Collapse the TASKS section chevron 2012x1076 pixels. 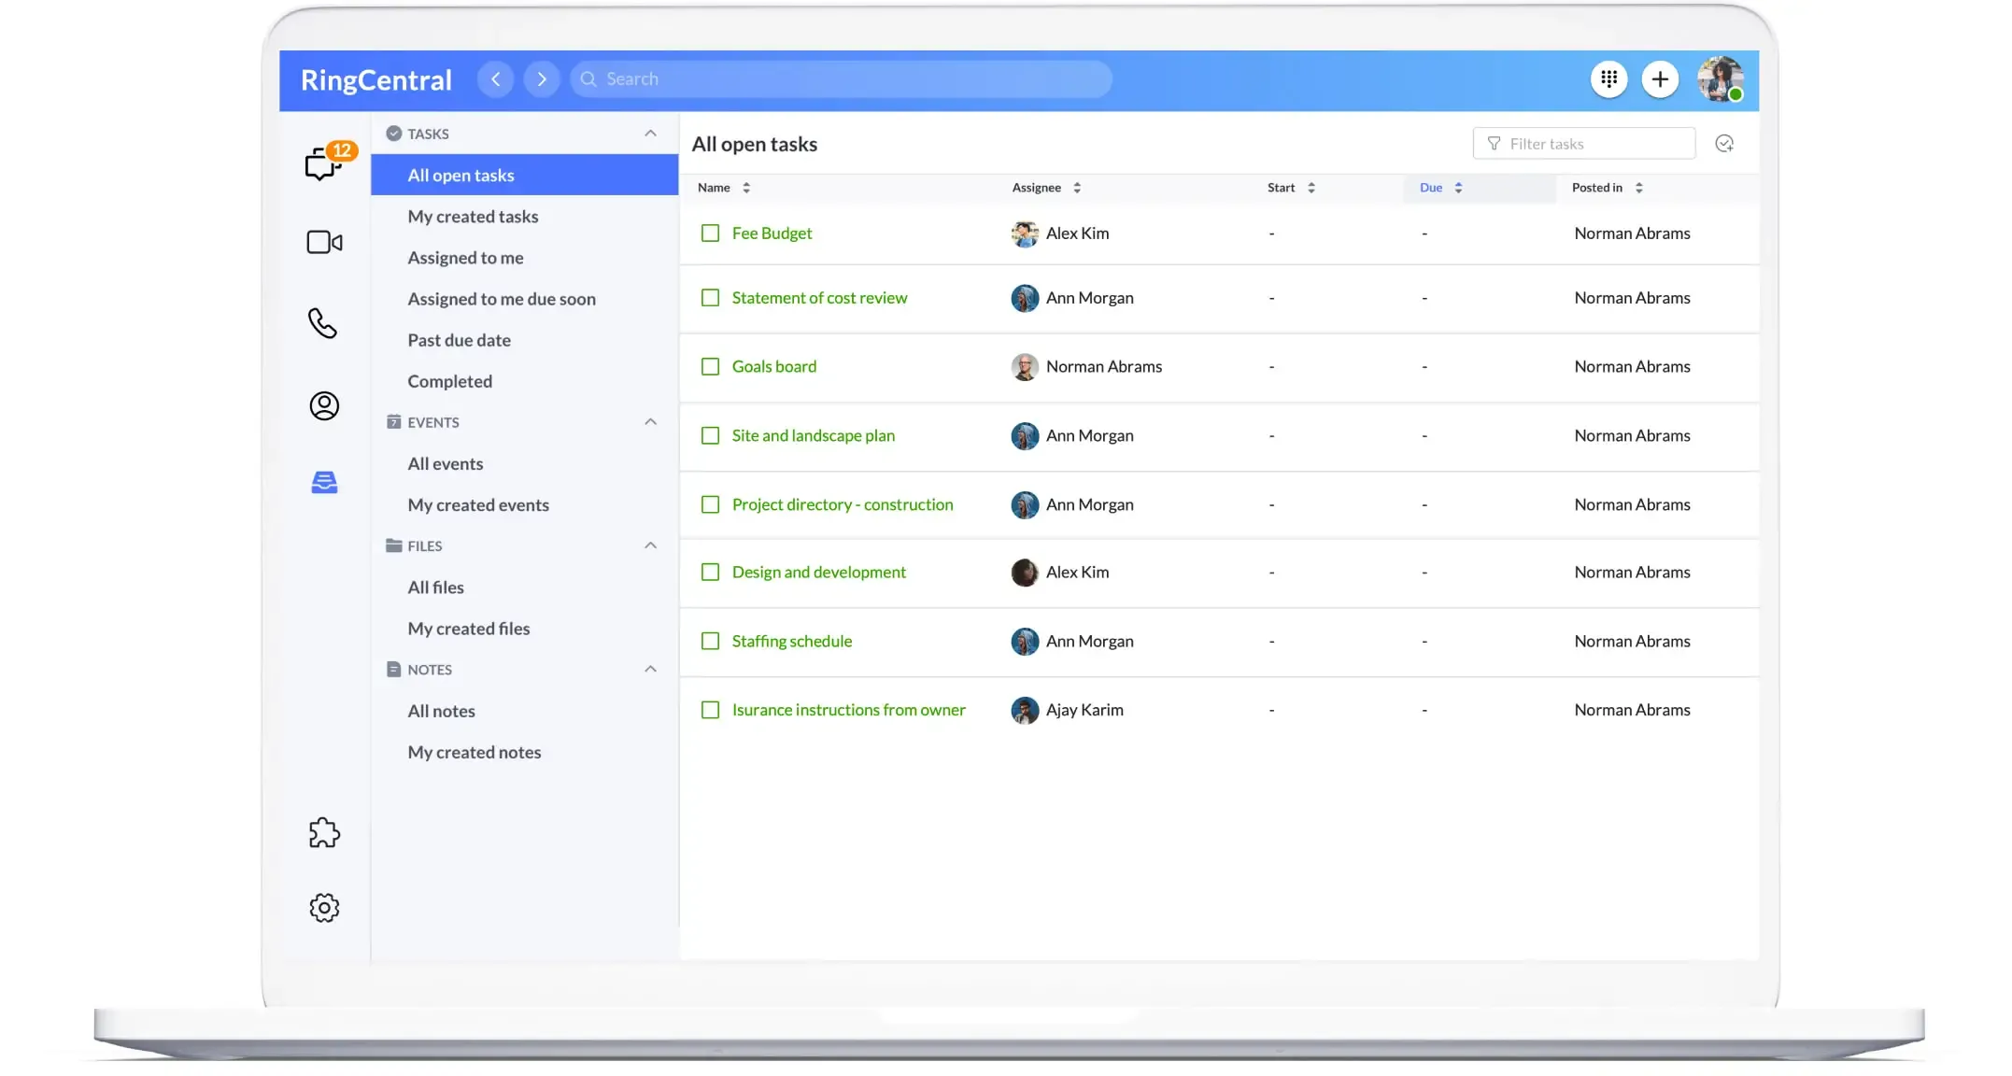point(650,134)
